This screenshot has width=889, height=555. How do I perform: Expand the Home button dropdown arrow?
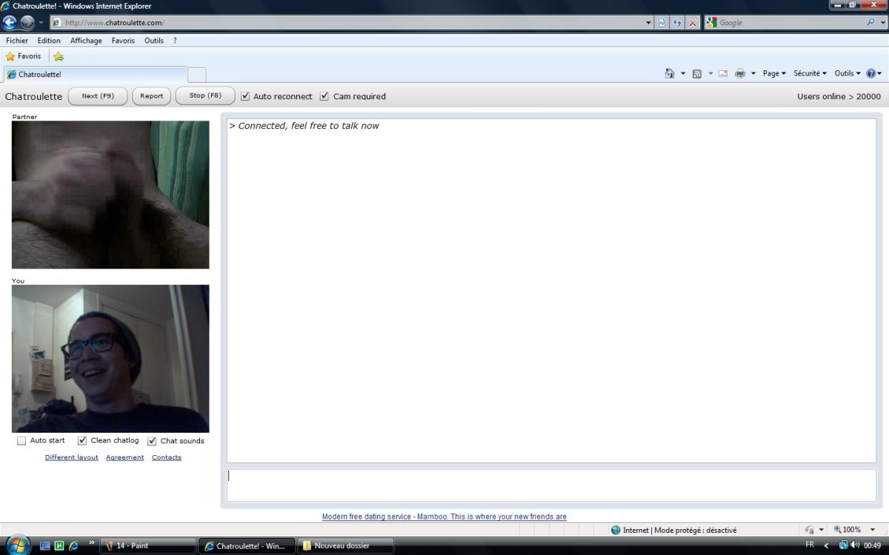[x=683, y=73]
